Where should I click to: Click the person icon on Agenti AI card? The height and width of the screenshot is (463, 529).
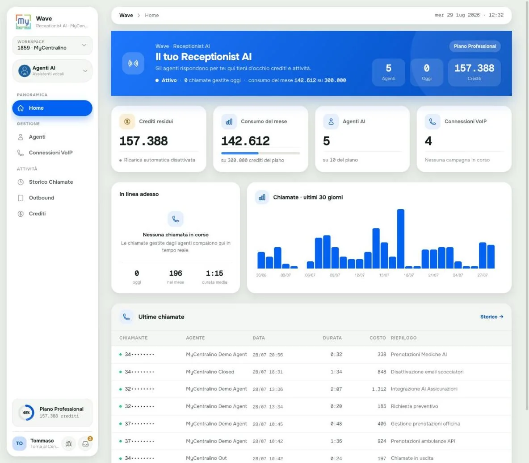(331, 122)
